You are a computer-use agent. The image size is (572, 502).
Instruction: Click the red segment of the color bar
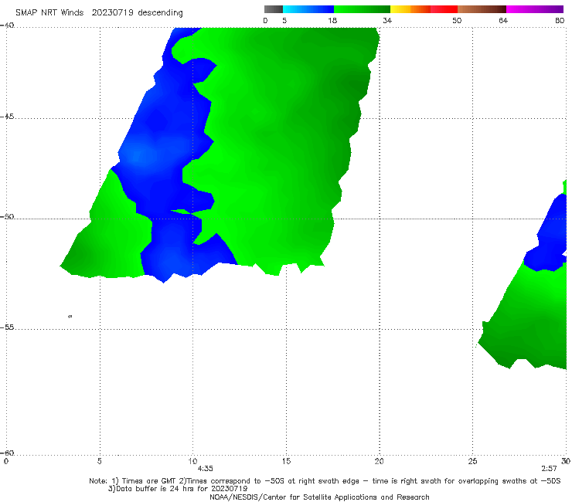(444, 9)
